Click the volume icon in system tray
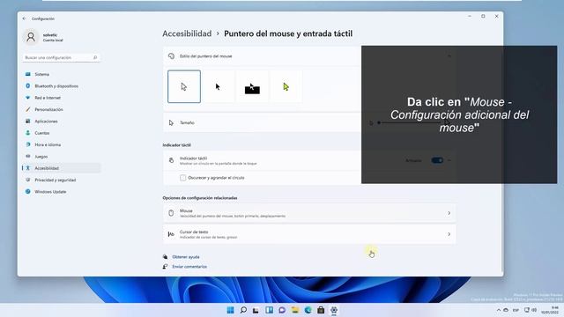The image size is (564, 317). 534,310
